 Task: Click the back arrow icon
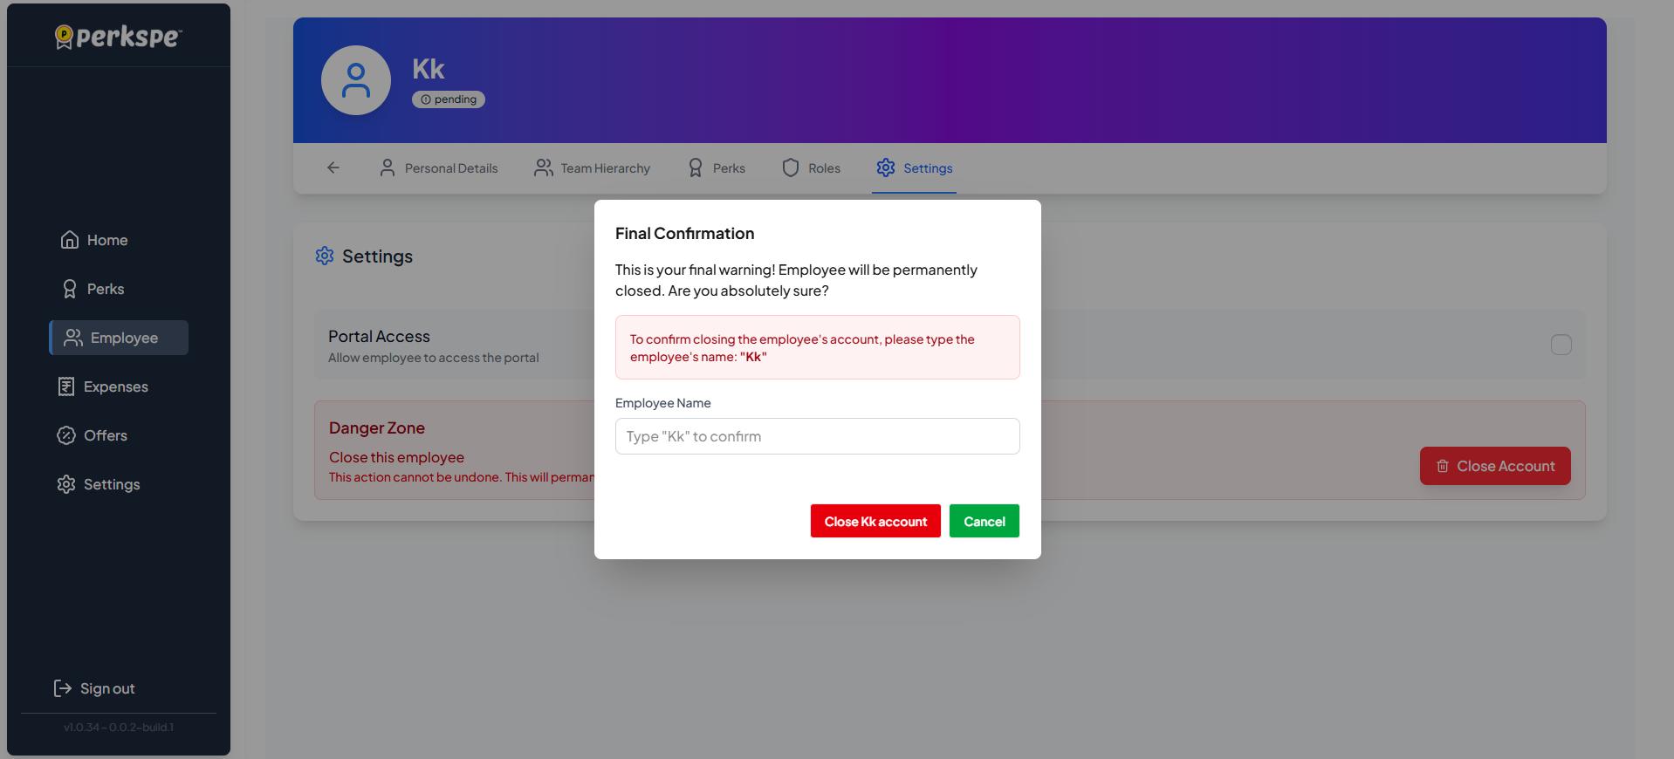point(333,168)
